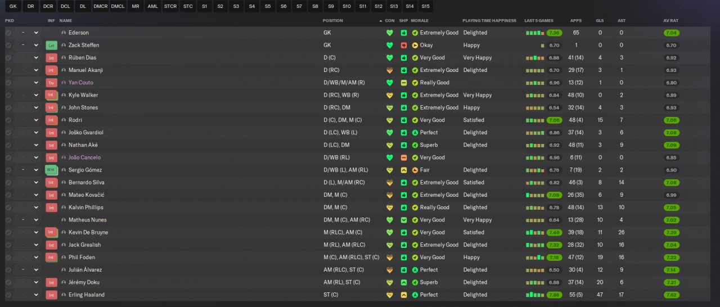This screenshot has height=307, width=720.
Task: Click the player icon beside Phil Foden's name
Action: (64, 258)
